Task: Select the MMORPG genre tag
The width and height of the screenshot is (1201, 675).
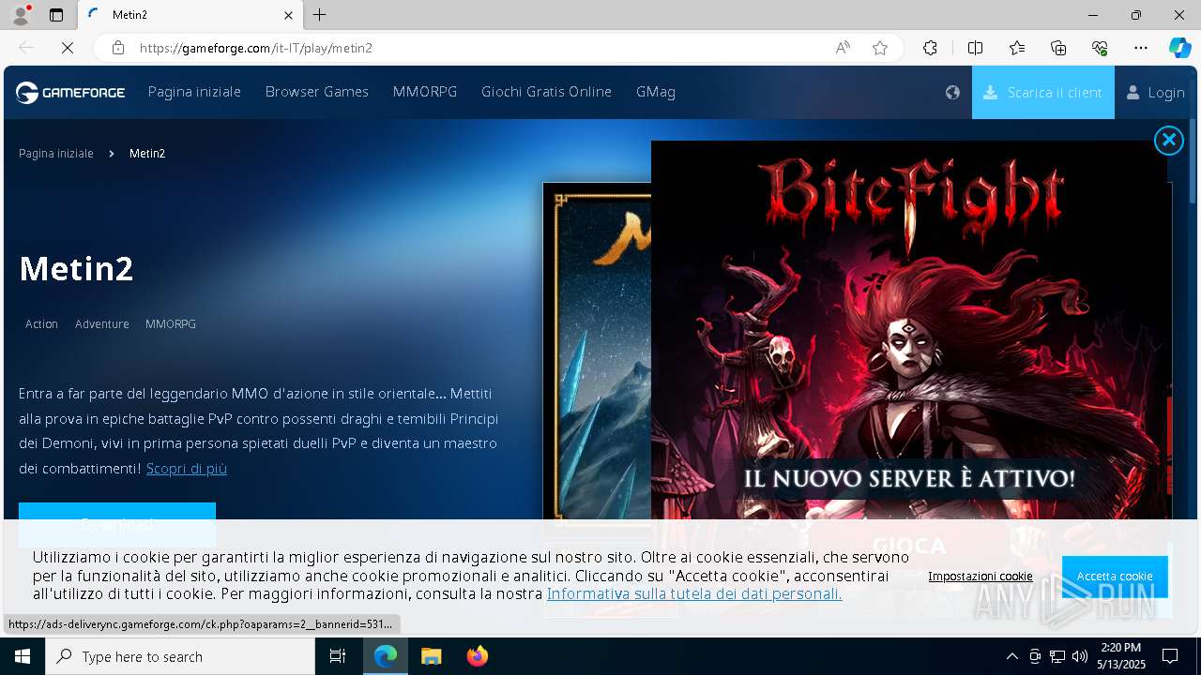Action: point(171,324)
